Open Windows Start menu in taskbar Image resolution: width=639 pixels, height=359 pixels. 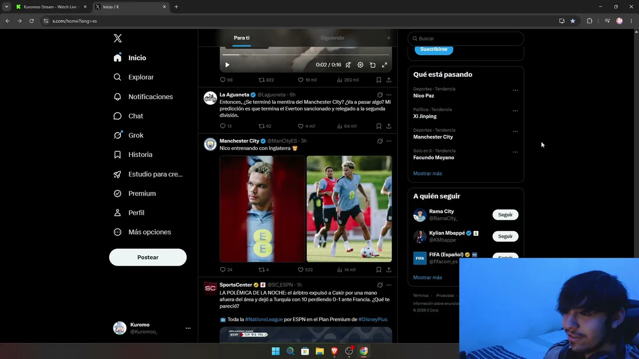pos(276,351)
